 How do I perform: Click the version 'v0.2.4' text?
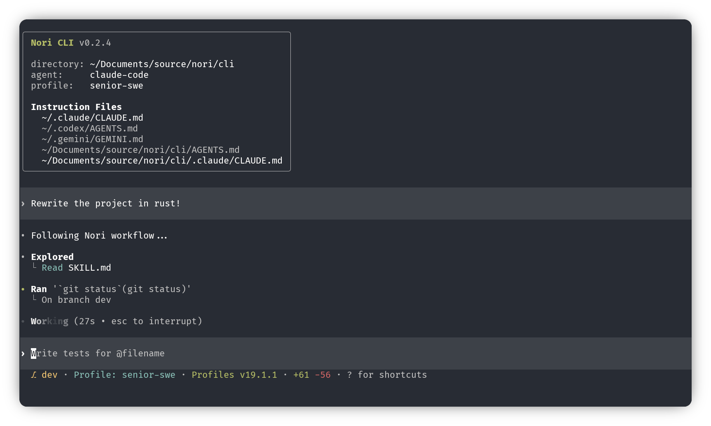[x=95, y=43]
